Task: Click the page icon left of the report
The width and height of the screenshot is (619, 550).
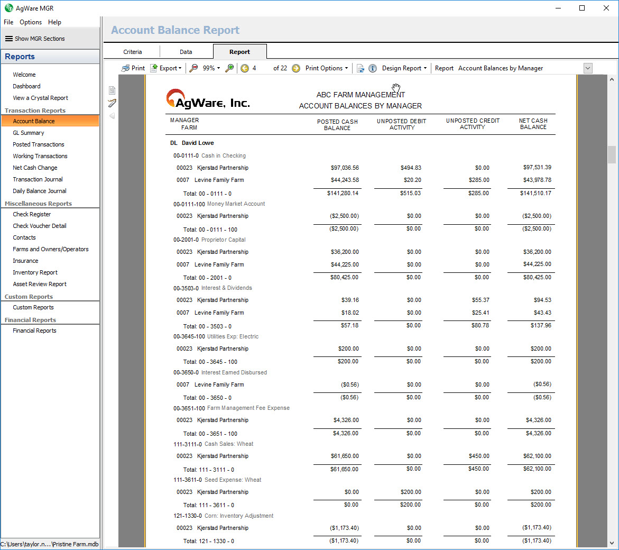Action: click(112, 90)
